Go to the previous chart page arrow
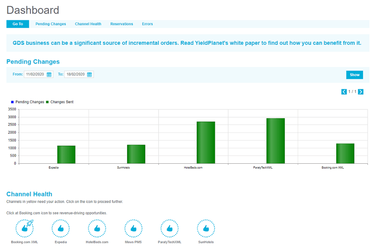 [x=344, y=92]
